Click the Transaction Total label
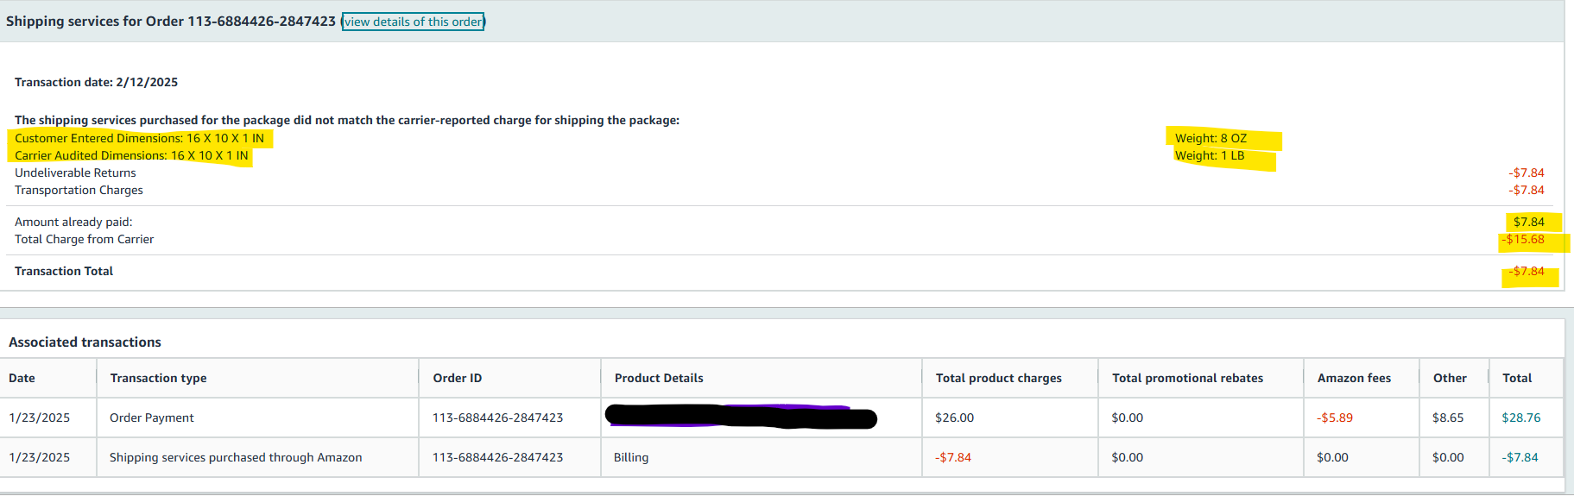Image resolution: width=1574 pixels, height=496 pixels. (x=64, y=271)
